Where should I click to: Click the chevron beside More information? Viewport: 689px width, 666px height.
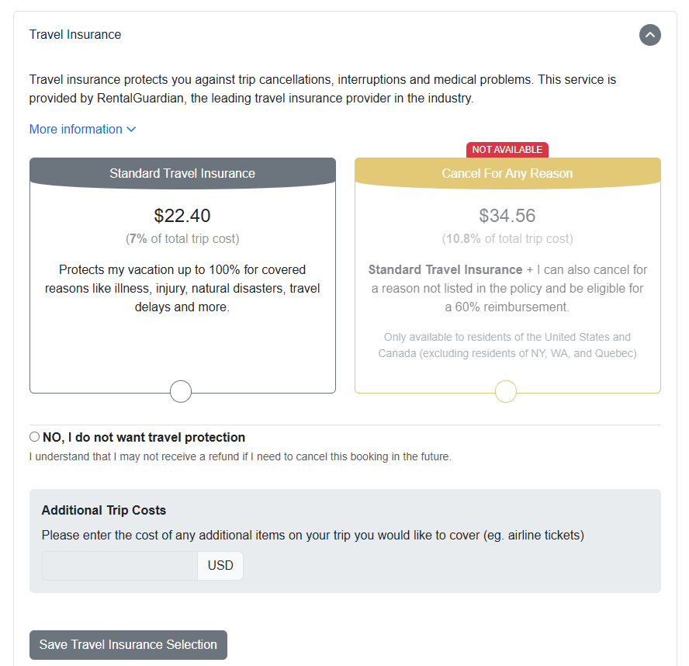point(131,130)
